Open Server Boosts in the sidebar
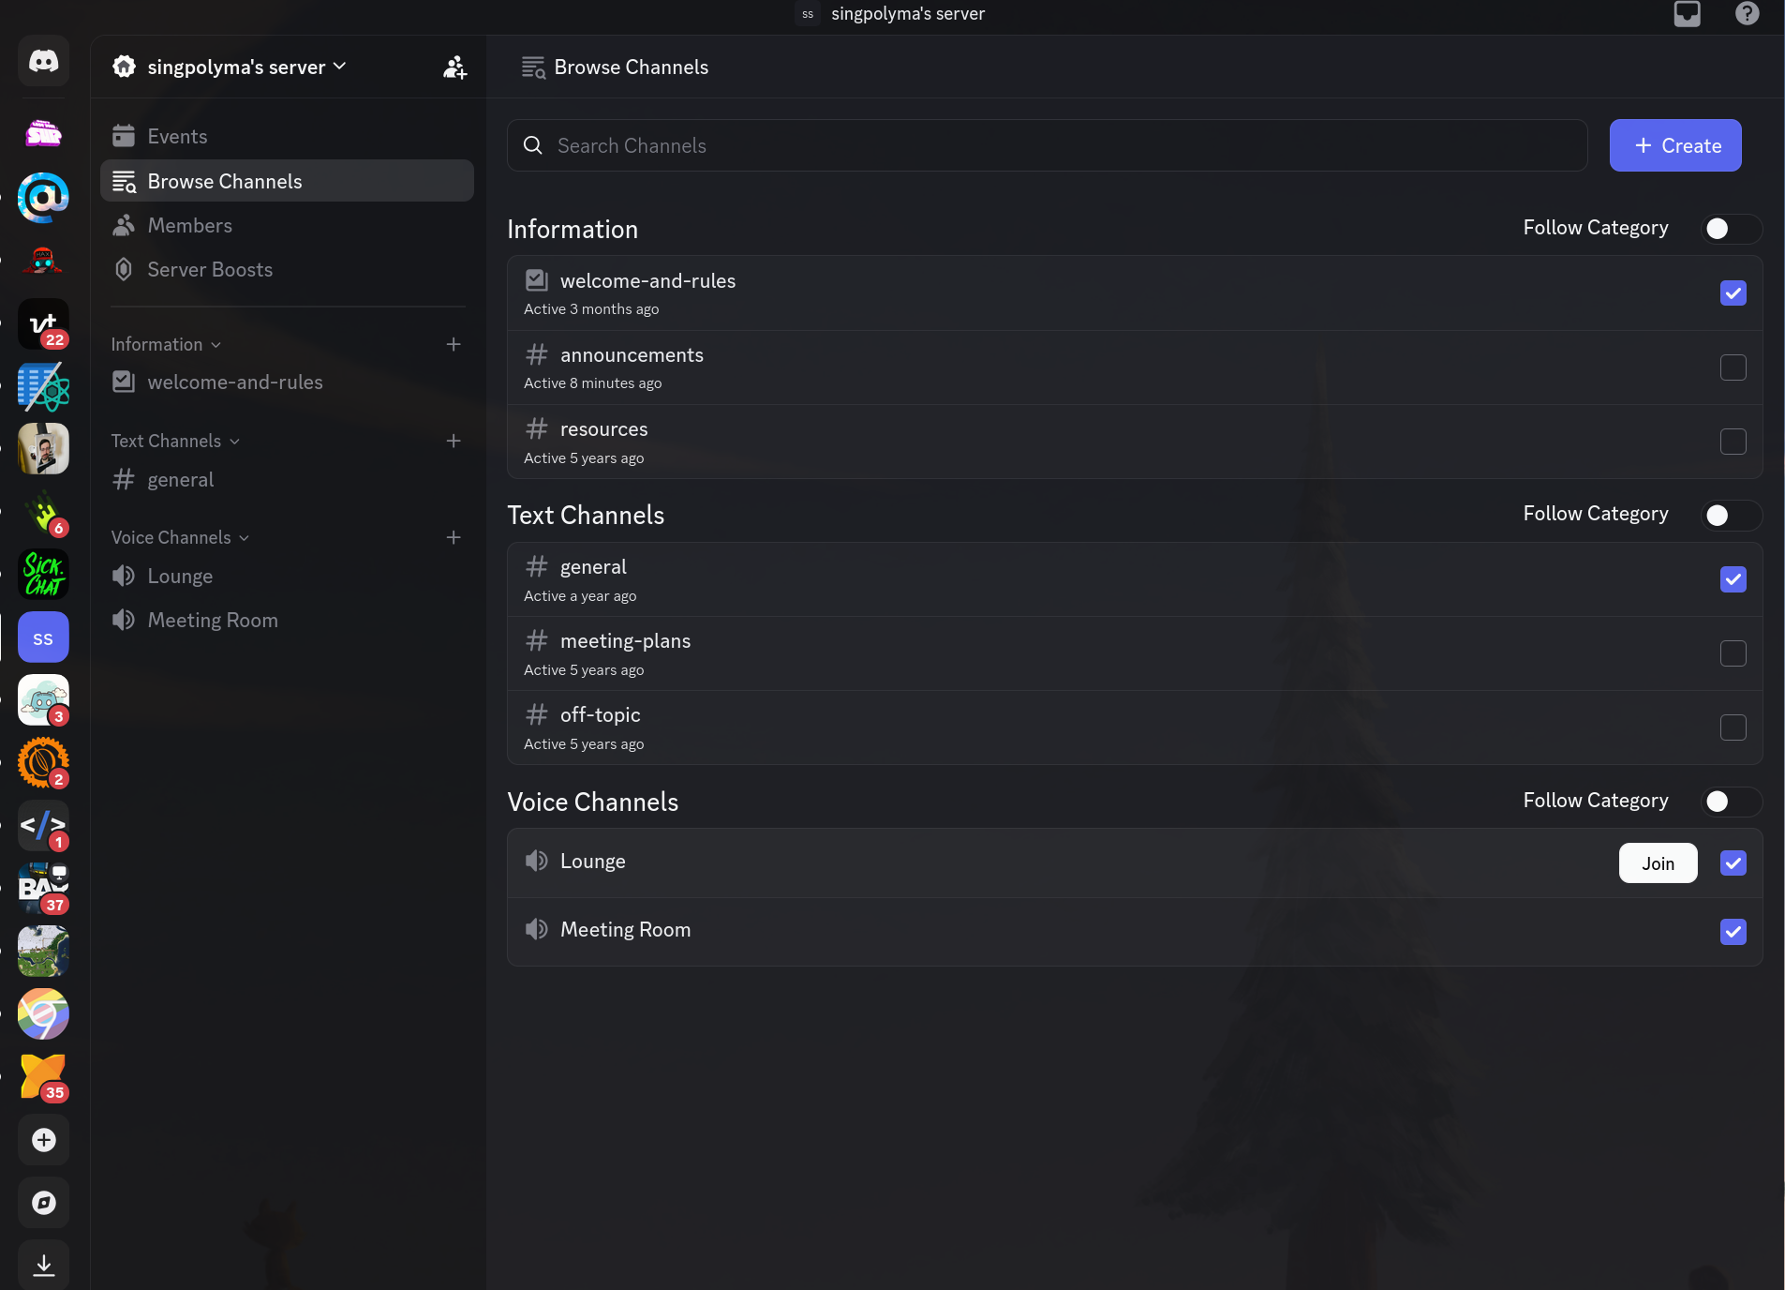 210,270
